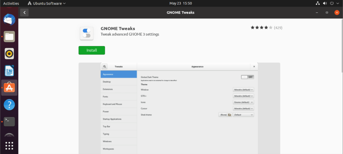Open Thunderbird Mail from the dock
Screen dimensions: 343x154
pos(9,20)
